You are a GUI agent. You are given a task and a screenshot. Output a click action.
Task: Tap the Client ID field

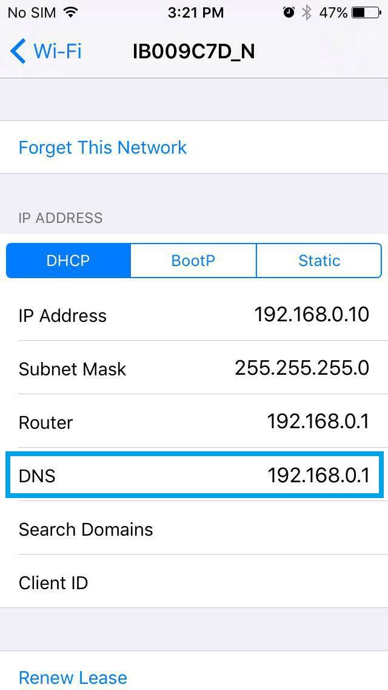(194, 582)
